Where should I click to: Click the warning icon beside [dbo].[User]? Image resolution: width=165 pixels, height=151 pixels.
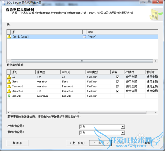click(x=9, y=37)
